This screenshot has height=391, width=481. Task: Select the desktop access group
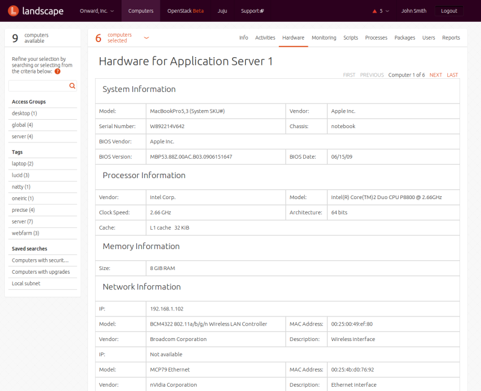24,113
